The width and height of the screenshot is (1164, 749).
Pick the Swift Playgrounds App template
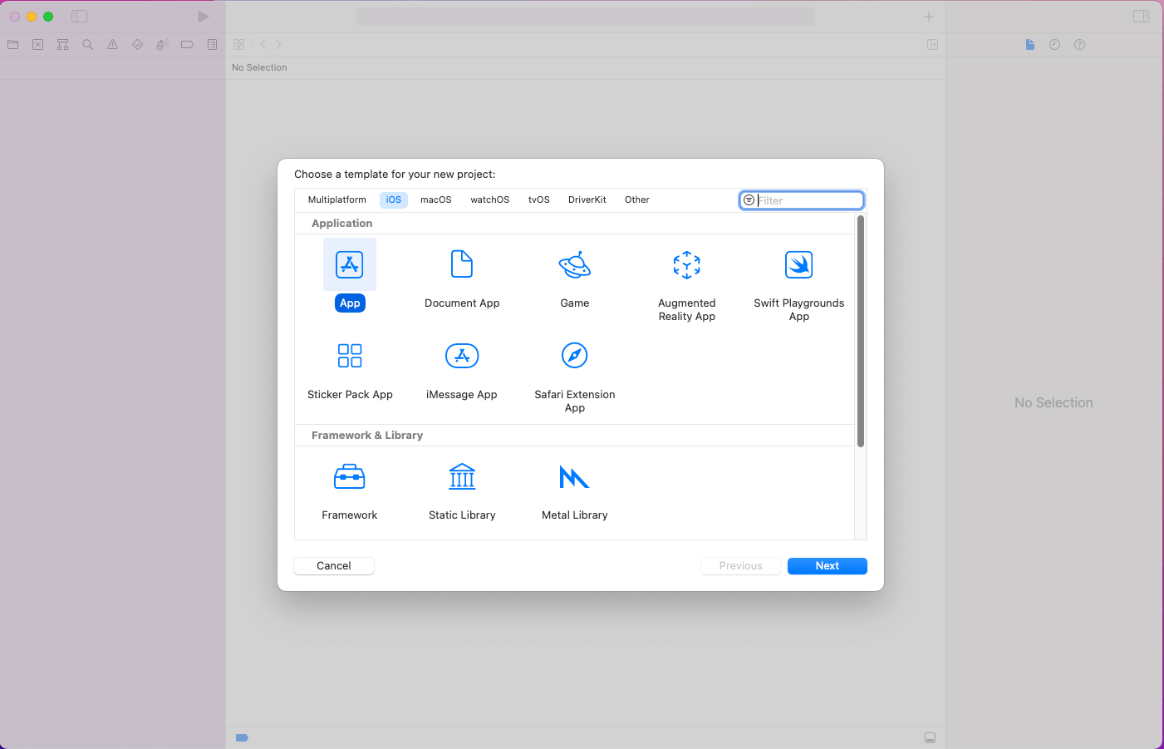point(798,266)
